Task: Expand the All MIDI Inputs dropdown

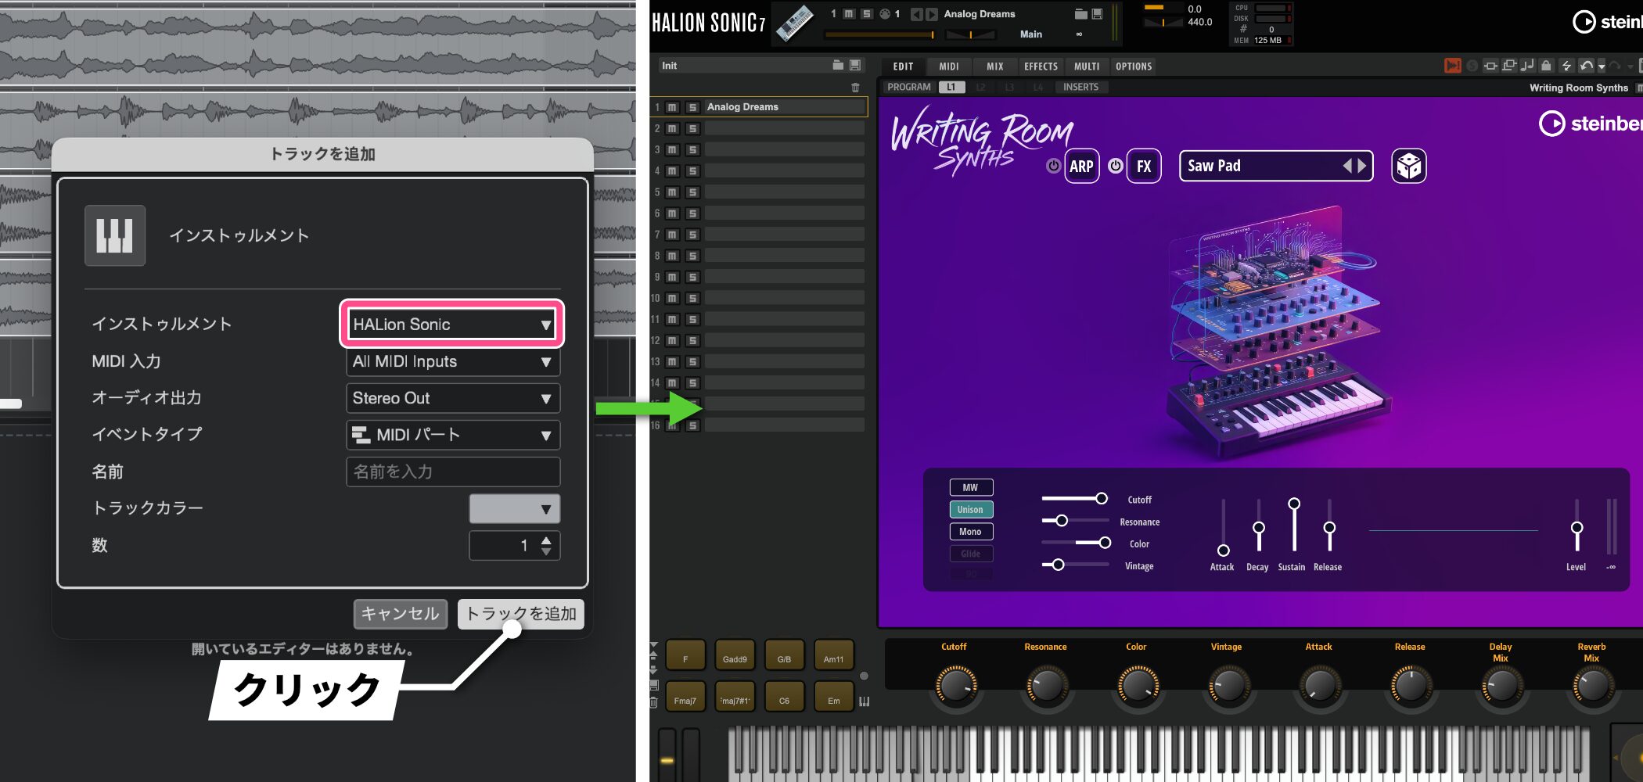Action: tap(452, 361)
